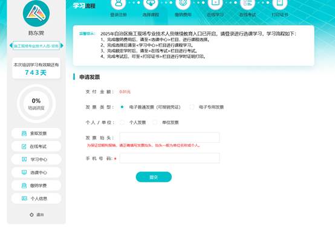
Task: Click the 打印证书 step label
Action: coord(280,14)
